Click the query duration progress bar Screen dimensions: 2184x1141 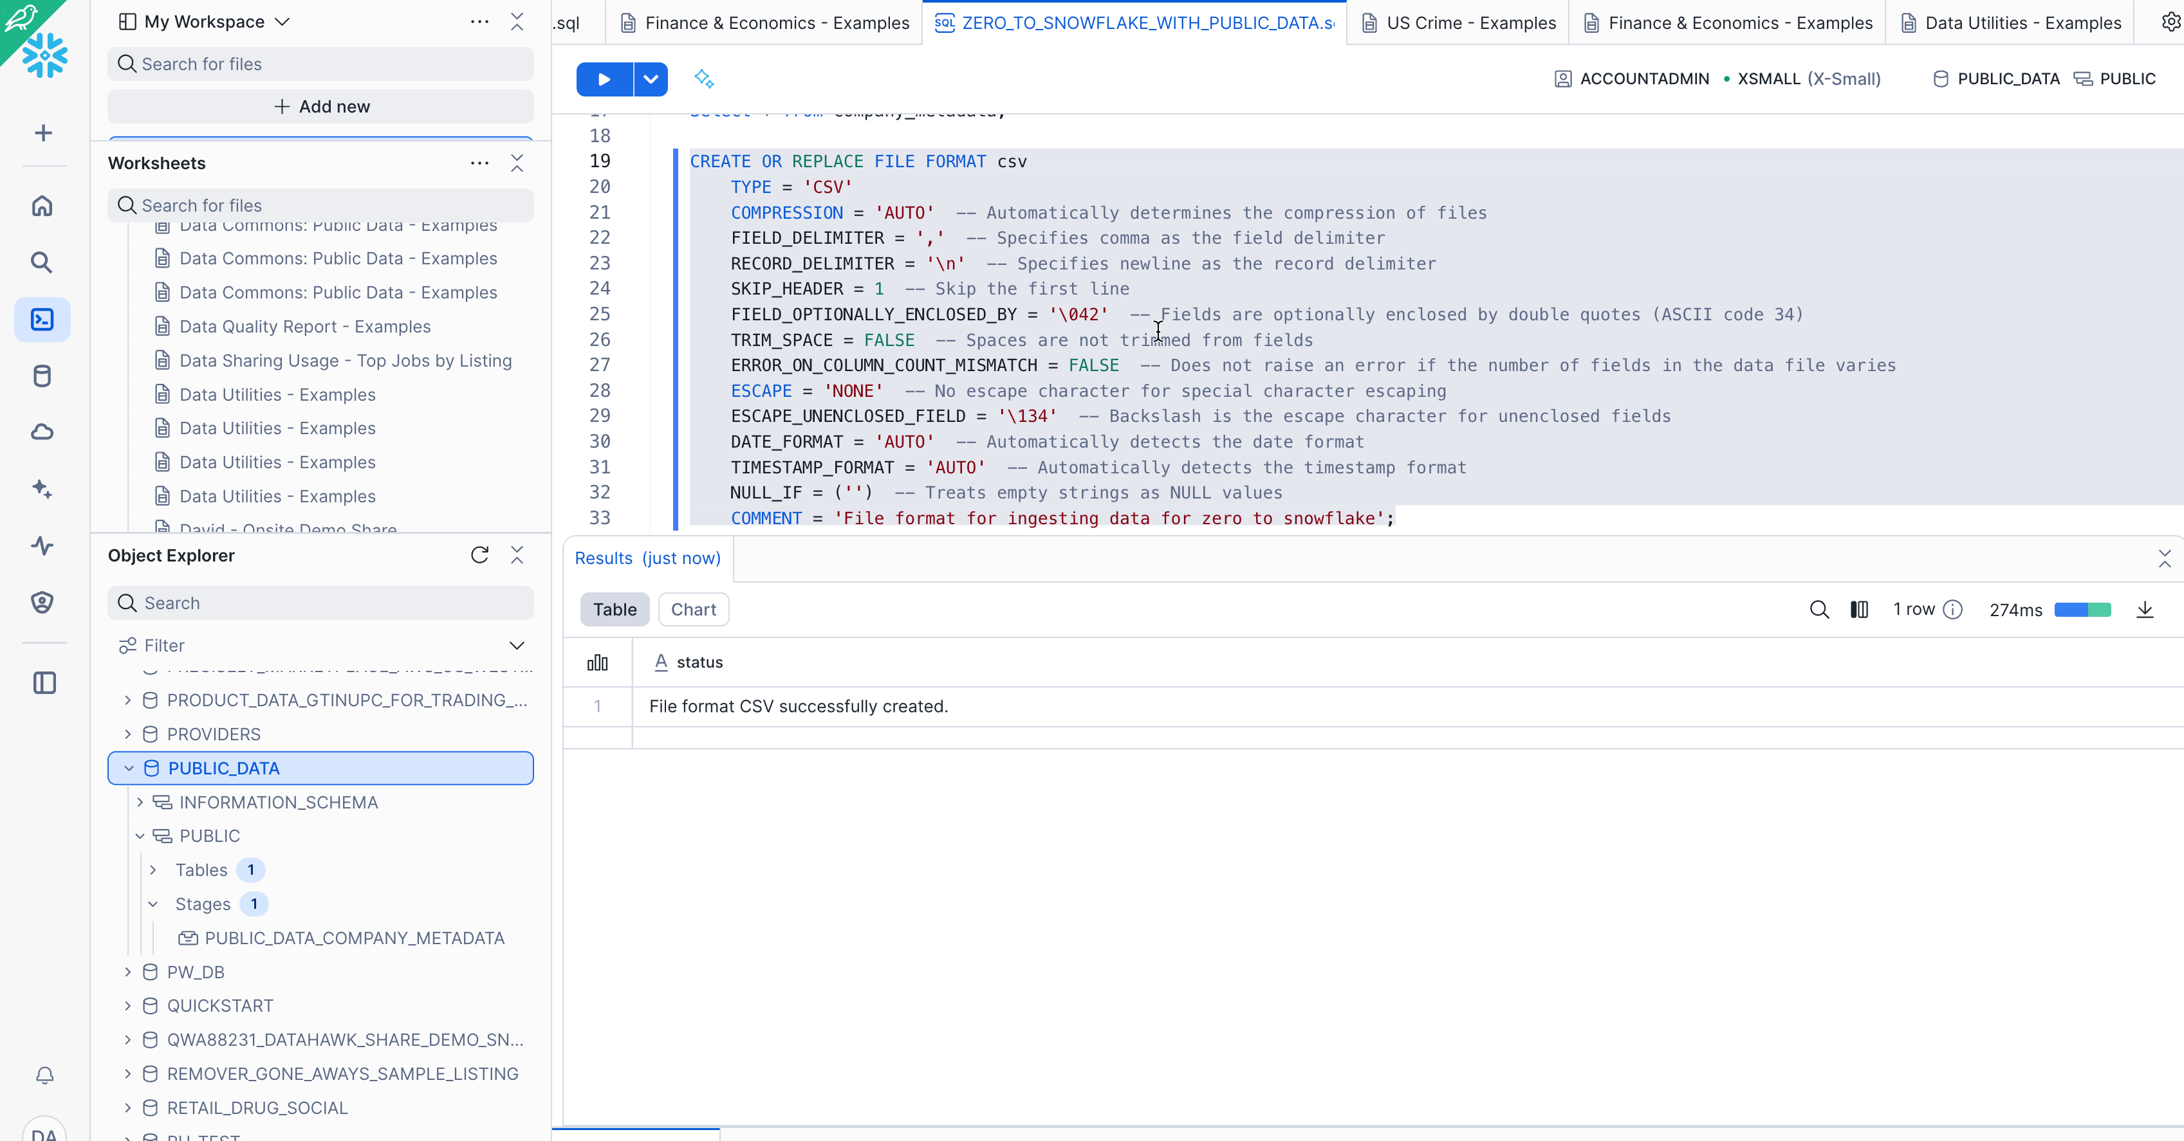[x=2082, y=610]
